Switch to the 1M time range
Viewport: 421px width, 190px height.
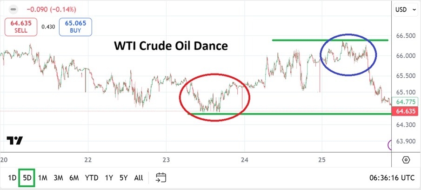pos(43,177)
